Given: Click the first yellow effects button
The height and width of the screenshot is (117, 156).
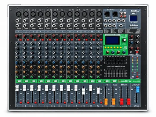Looking at the screenshot, I should [105, 47].
